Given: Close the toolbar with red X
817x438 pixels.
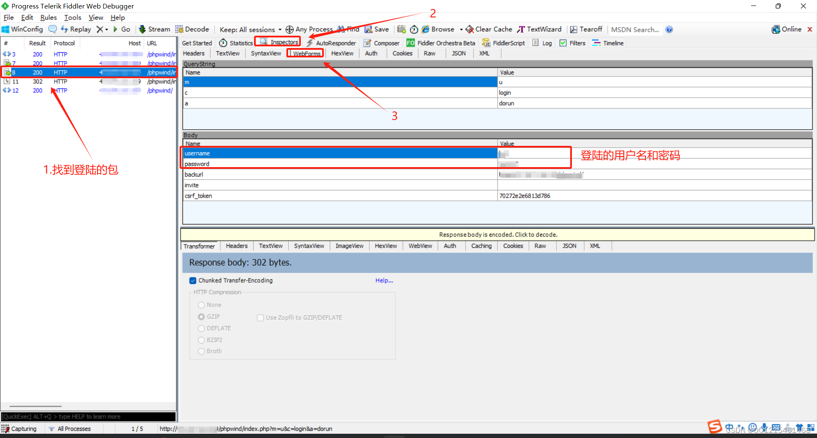Looking at the screenshot, I should (x=810, y=29).
